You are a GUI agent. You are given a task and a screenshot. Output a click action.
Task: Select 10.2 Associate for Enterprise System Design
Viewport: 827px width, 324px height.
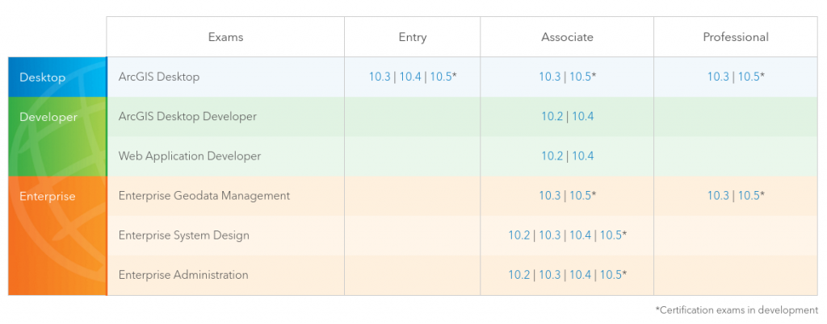(519, 235)
